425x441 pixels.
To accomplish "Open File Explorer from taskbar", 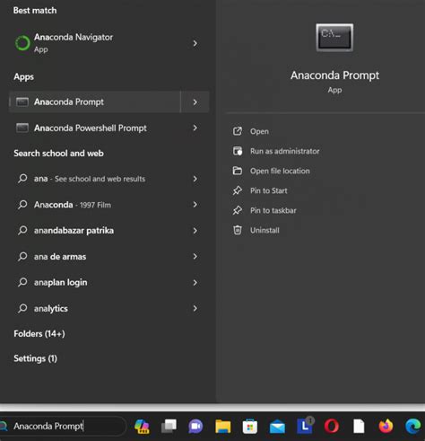I will [223, 426].
